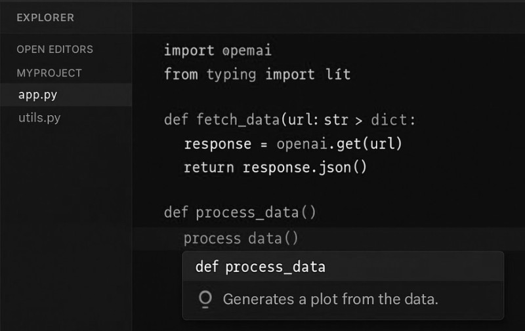Select the def process_data suggestion

tap(343, 267)
